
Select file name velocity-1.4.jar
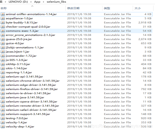pyautogui.click(x=17, y=122)
